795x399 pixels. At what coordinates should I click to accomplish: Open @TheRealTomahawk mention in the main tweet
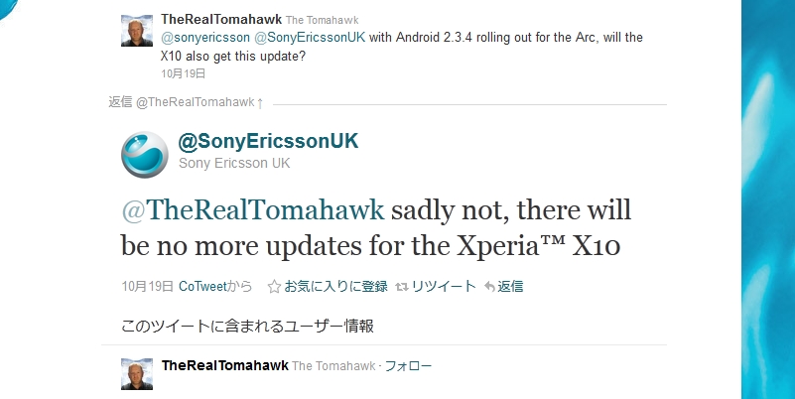click(252, 211)
